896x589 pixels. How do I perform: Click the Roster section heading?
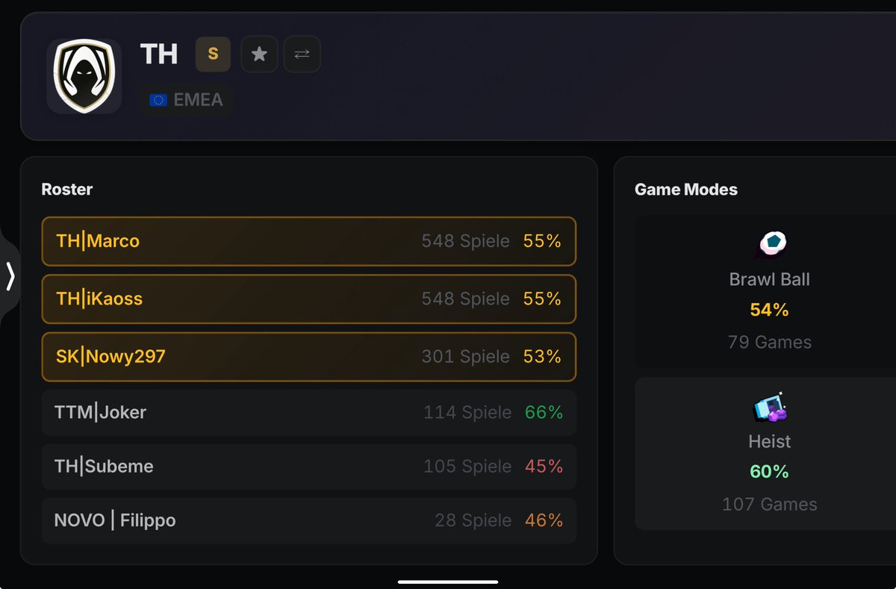click(67, 190)
